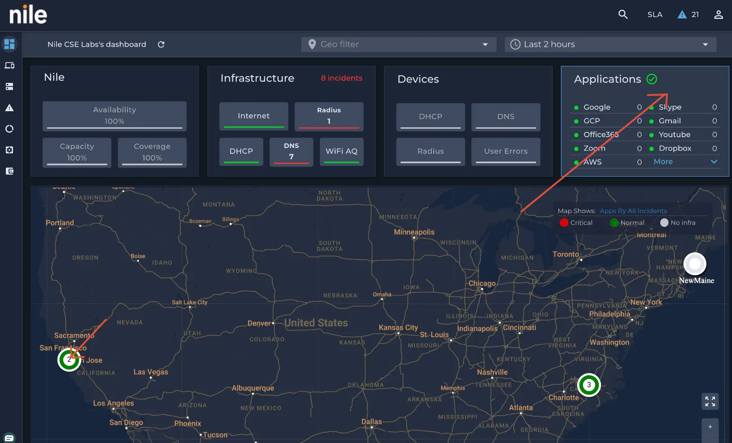Open the Geo filter dropdown
The width and height of the screenshot is (732, 443).
click(399, 44)
